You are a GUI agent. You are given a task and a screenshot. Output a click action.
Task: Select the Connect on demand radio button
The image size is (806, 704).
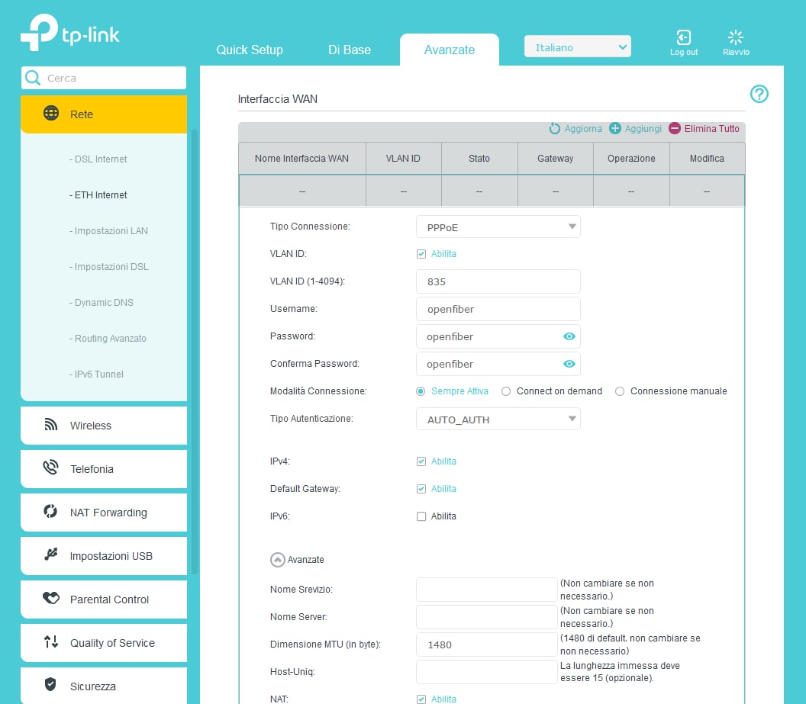506,391
